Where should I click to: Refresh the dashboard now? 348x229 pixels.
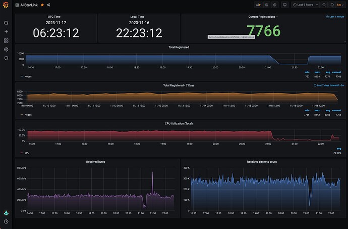tap(332, 5)
